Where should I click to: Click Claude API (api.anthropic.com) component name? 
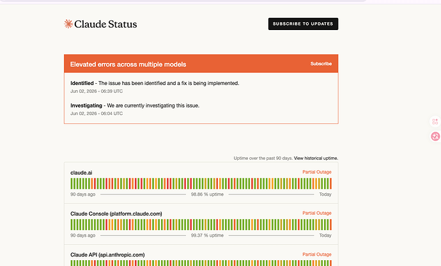pyautogui.click(x=107, y=254)
